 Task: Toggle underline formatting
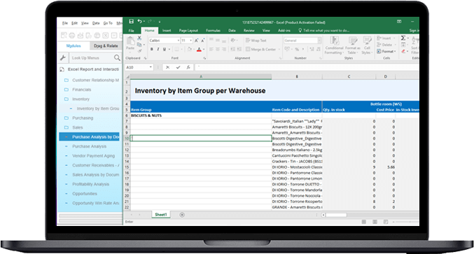point(165,49)
